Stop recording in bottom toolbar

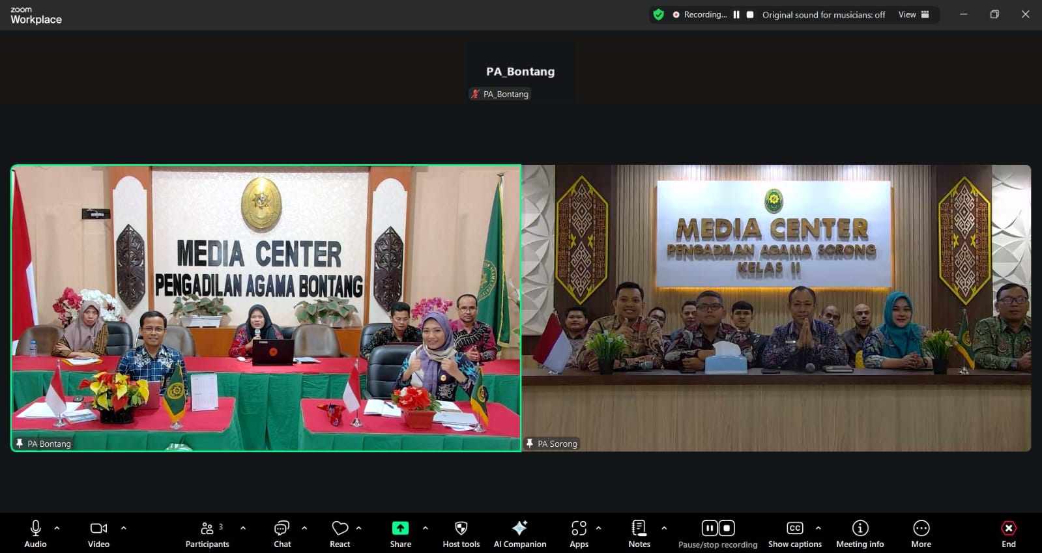(x=727, y=528)
